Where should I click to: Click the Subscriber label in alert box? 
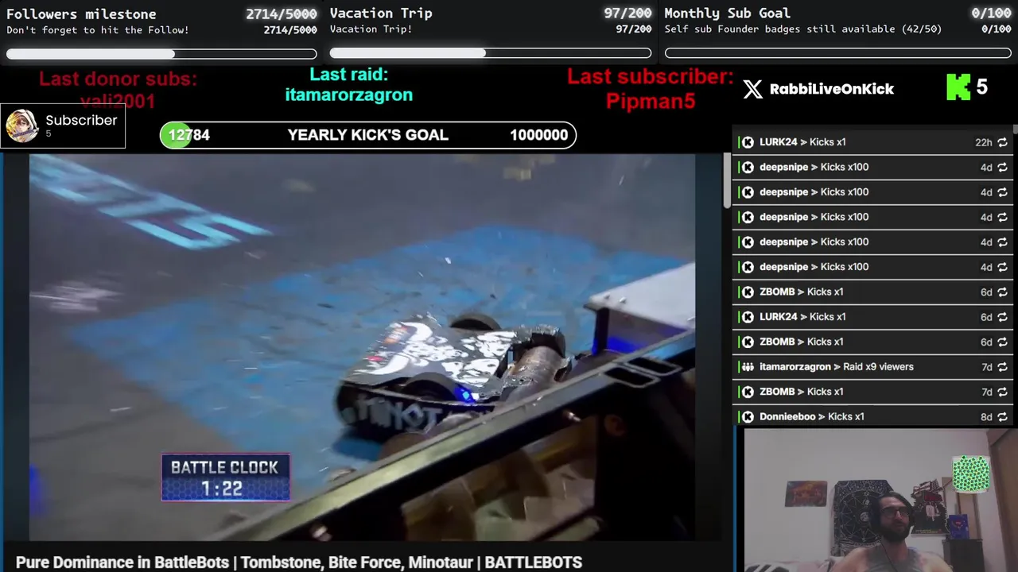(x=81, y=120)
